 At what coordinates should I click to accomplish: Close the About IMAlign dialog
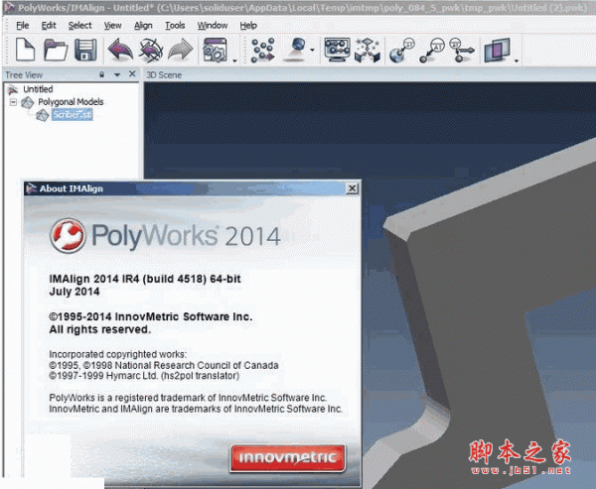tap(353, 188)
